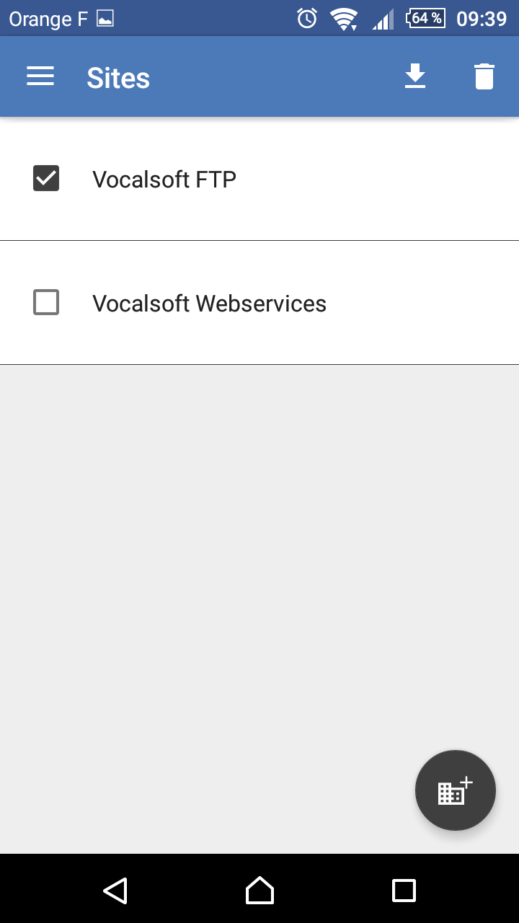Tap the Android home navigation button
Screen dimensions: 519x923
click(x=259, y=891)
